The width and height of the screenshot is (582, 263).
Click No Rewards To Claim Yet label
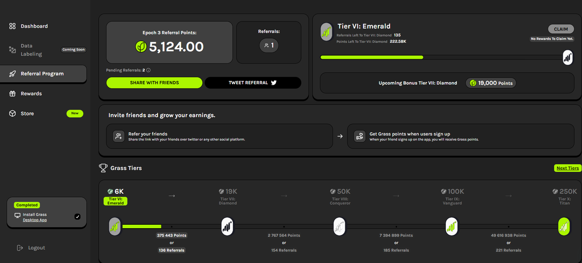pos(552,39)
